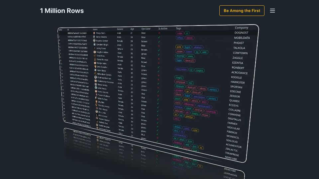
Task: Select the name Campbell Bright
Action: 102,45
